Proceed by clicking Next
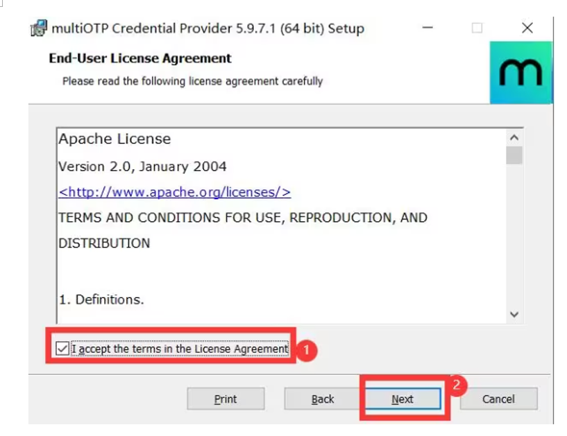The image size is (567, 436). [403, 399]
